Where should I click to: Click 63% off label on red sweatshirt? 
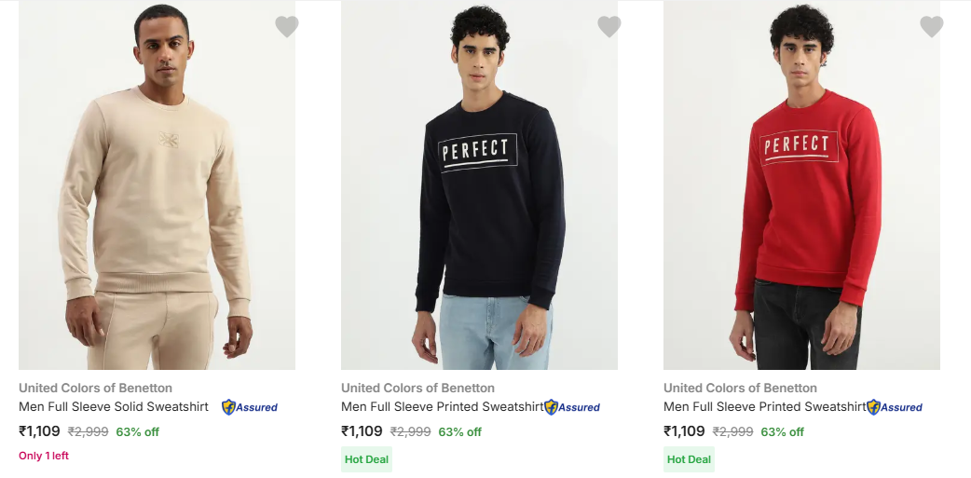click(782, 432)
